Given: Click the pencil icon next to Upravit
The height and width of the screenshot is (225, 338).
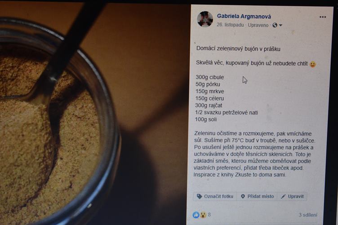Looking at the screenshot, I should click(283, 196).
